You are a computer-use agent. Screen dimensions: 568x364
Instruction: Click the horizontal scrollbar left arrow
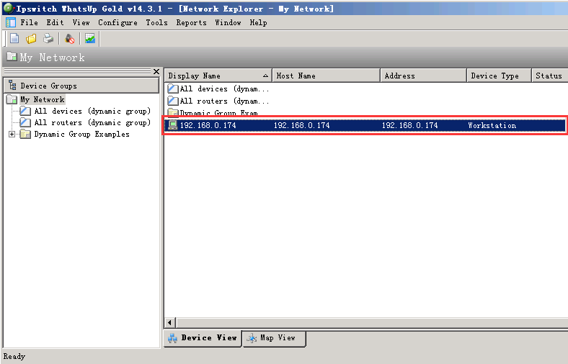click(x=171, y=323)
